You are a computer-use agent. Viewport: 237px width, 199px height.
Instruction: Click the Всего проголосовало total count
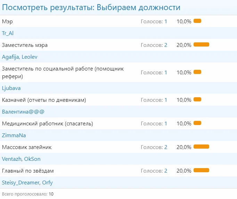[x=51, y=194]
